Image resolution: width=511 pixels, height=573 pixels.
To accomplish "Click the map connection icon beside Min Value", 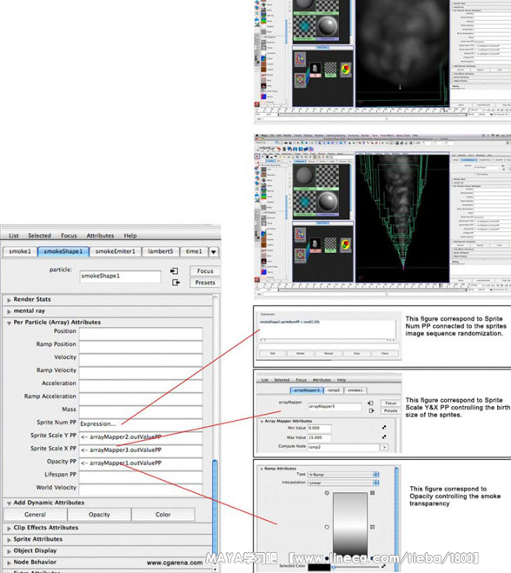I will point(384,427).
